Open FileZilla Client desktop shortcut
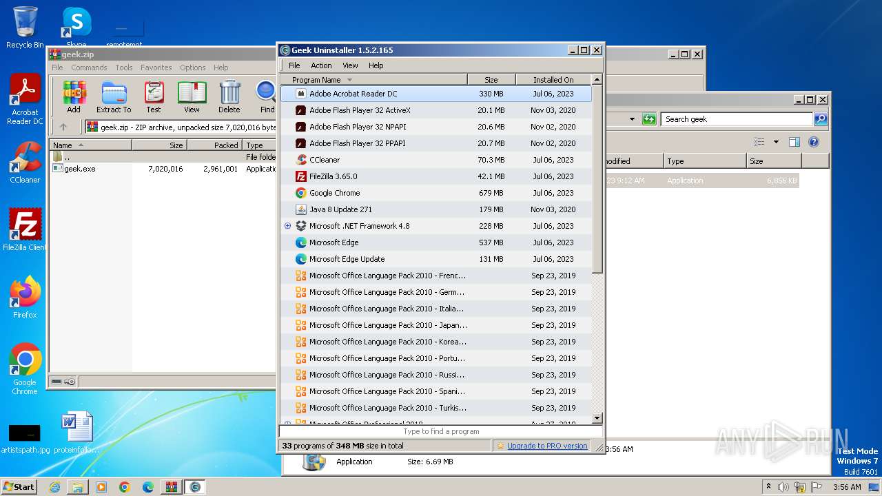Viewport: 882px width, 496px height. 25,229
